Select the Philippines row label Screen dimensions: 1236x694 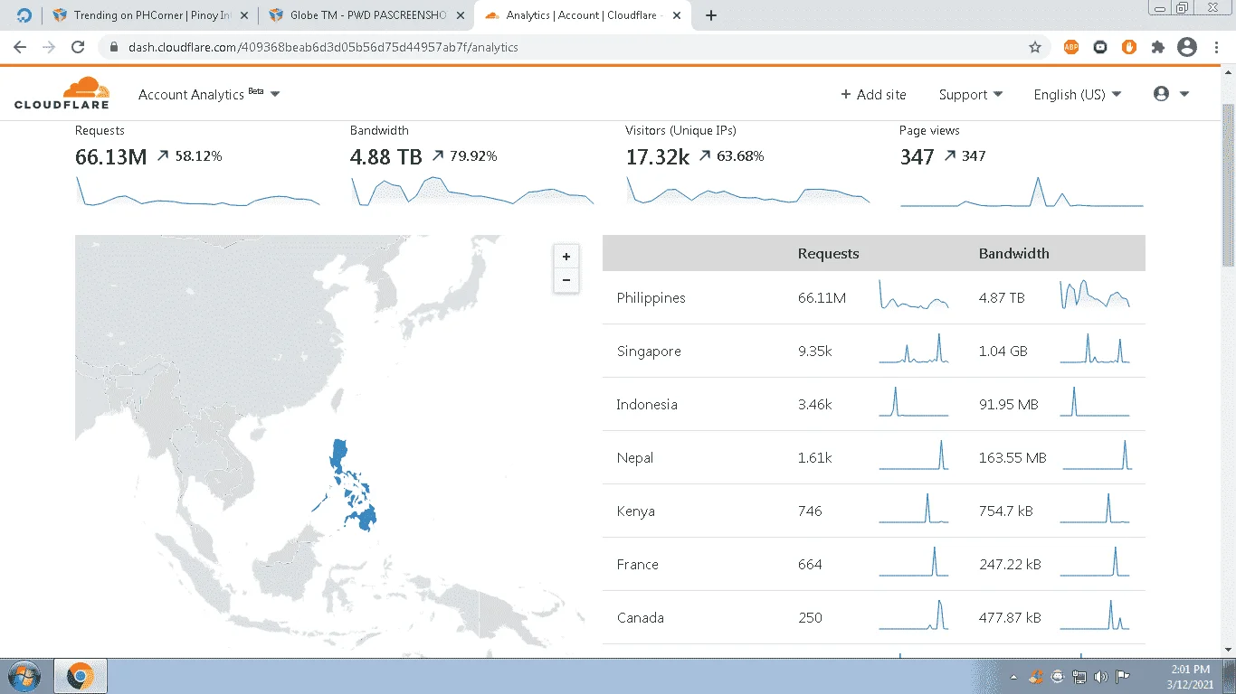point(651,298)
